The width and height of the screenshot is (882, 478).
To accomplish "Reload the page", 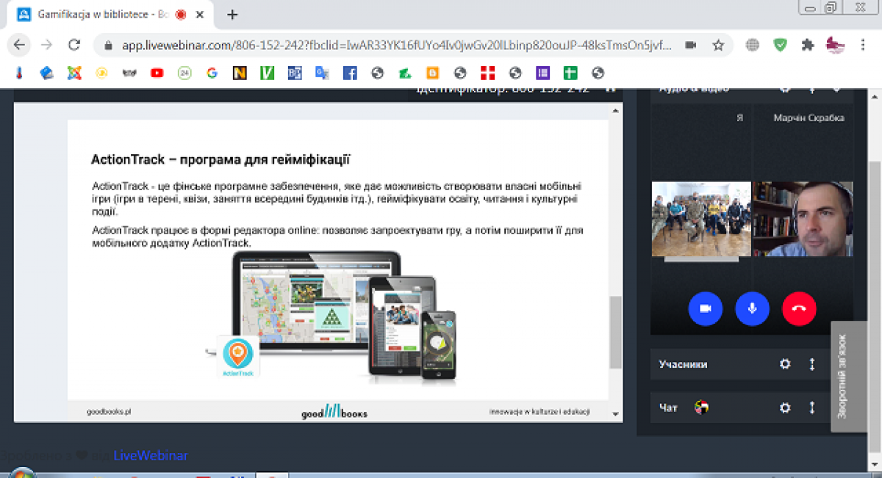I will 73,45.
